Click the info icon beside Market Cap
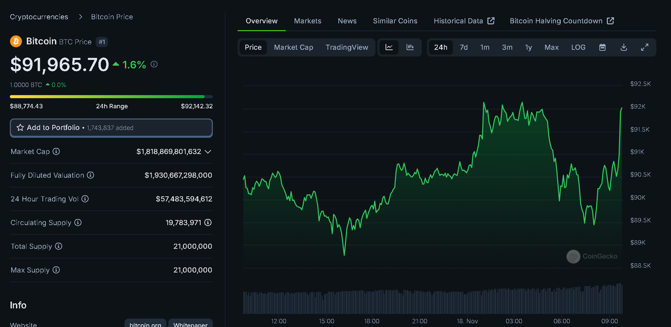671x327 pixels. [x=56, y=152]
